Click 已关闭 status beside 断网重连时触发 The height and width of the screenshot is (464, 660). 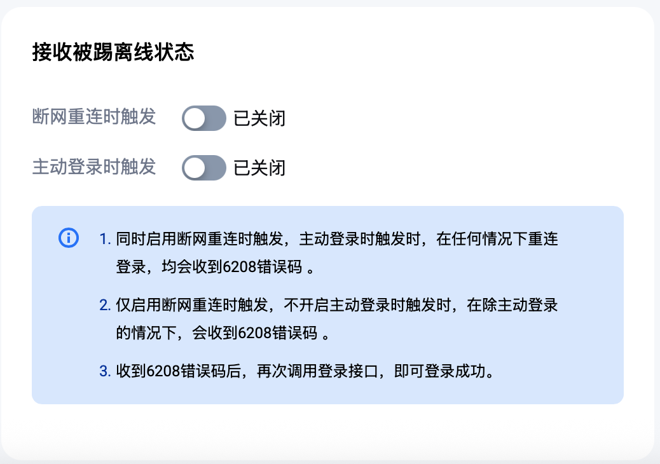(x=259, y=118)
